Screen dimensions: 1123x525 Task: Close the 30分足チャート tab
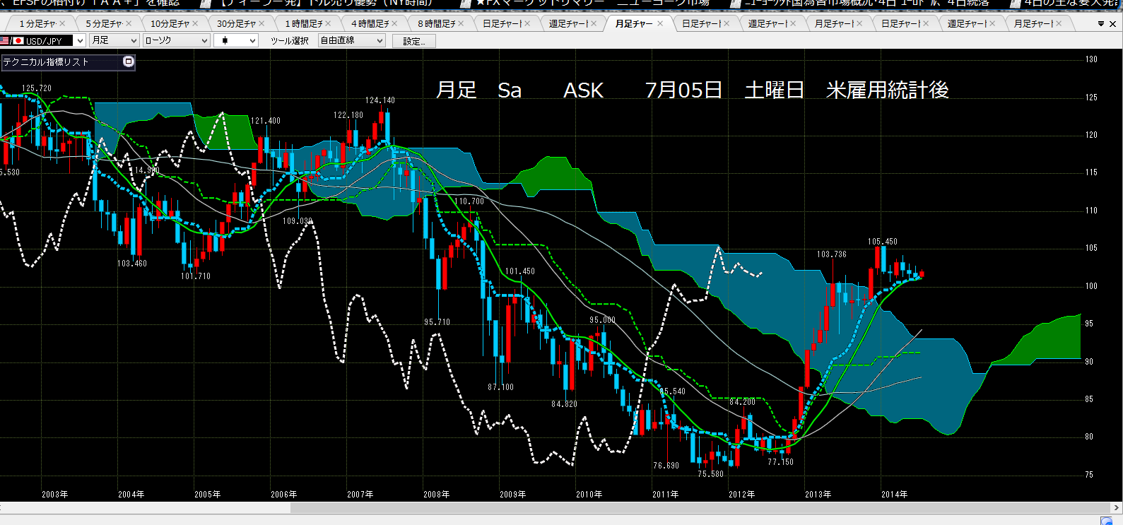pos(261,24)
